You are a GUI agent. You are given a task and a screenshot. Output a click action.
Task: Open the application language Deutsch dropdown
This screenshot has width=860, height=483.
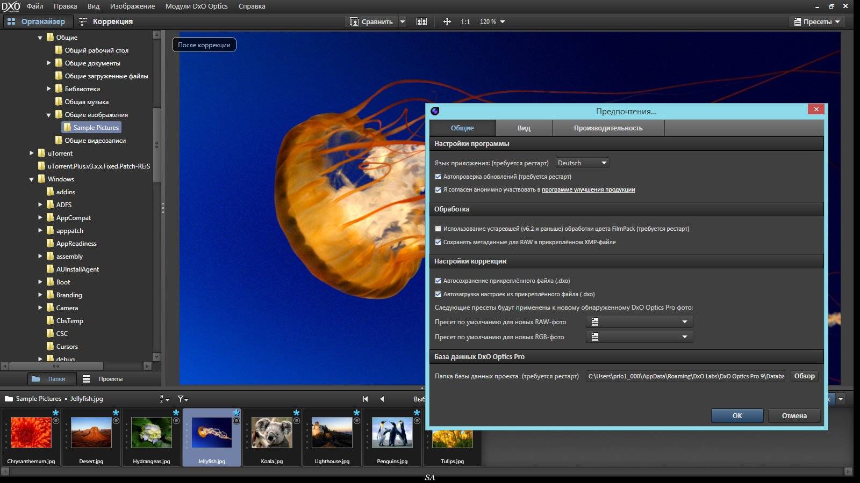tap(582, 163)
